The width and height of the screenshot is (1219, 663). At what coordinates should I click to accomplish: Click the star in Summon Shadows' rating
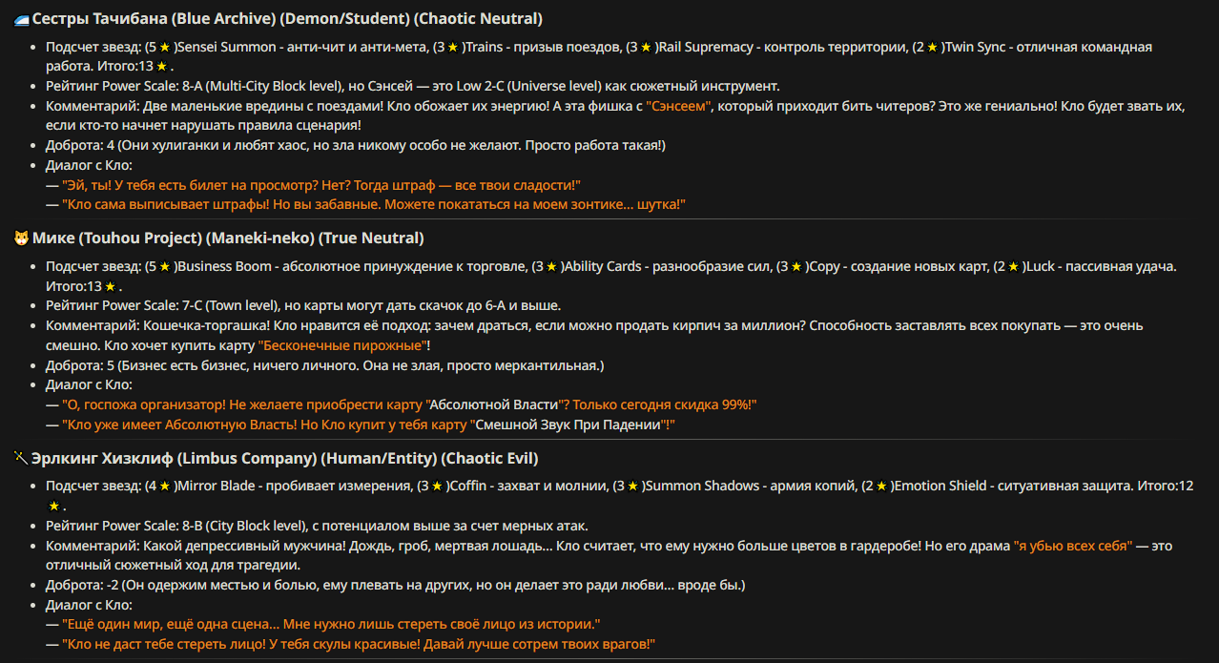point(631,487)
